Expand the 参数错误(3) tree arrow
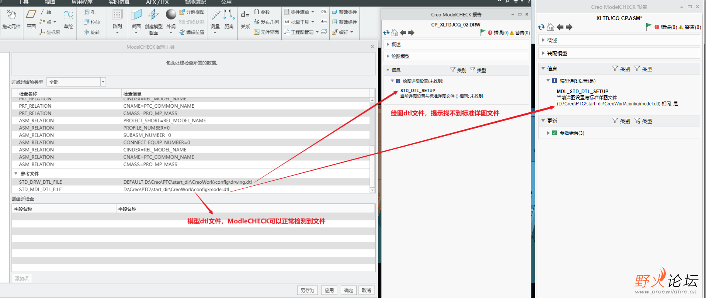The height and width of the screenshot is (298, 706). [548, 133]
